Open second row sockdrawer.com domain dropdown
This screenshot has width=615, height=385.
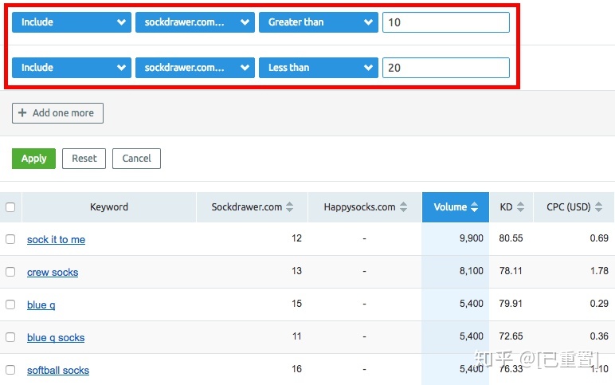pyautogui.click(x=195, y=68)
